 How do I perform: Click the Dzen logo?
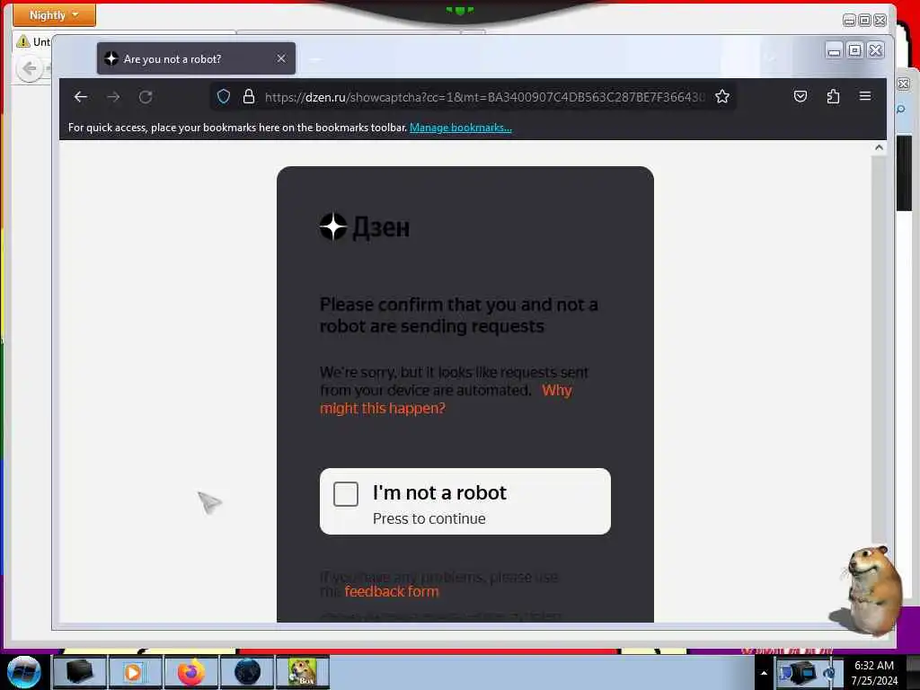coord(365,227)
